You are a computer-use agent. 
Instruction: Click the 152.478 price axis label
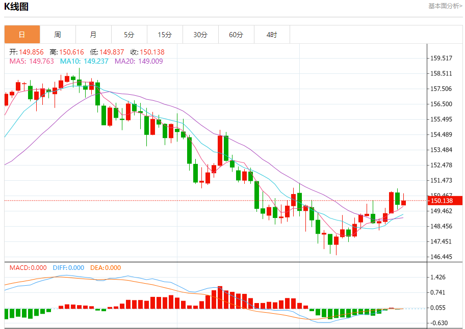click(x=441, y=165)
